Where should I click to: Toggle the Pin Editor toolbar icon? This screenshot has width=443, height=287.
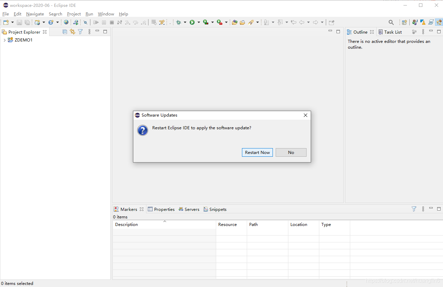coord(331,22)
